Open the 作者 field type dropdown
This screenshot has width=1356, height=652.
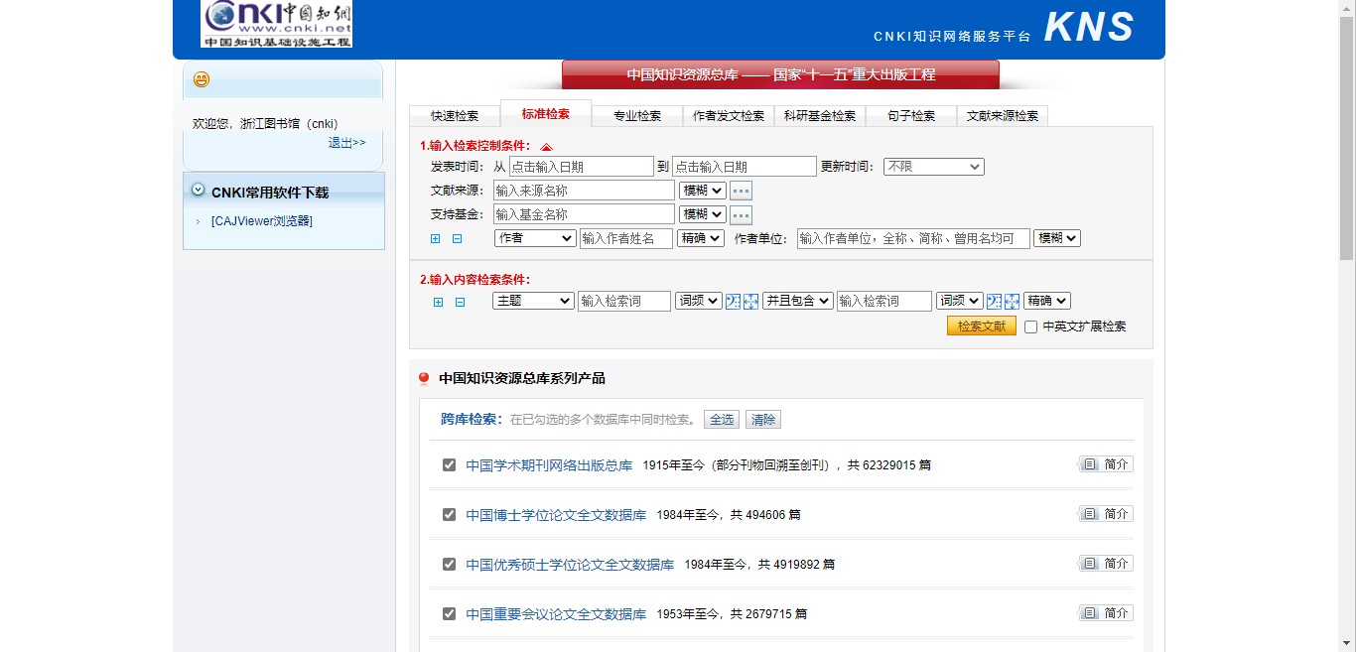click(535, 238)
